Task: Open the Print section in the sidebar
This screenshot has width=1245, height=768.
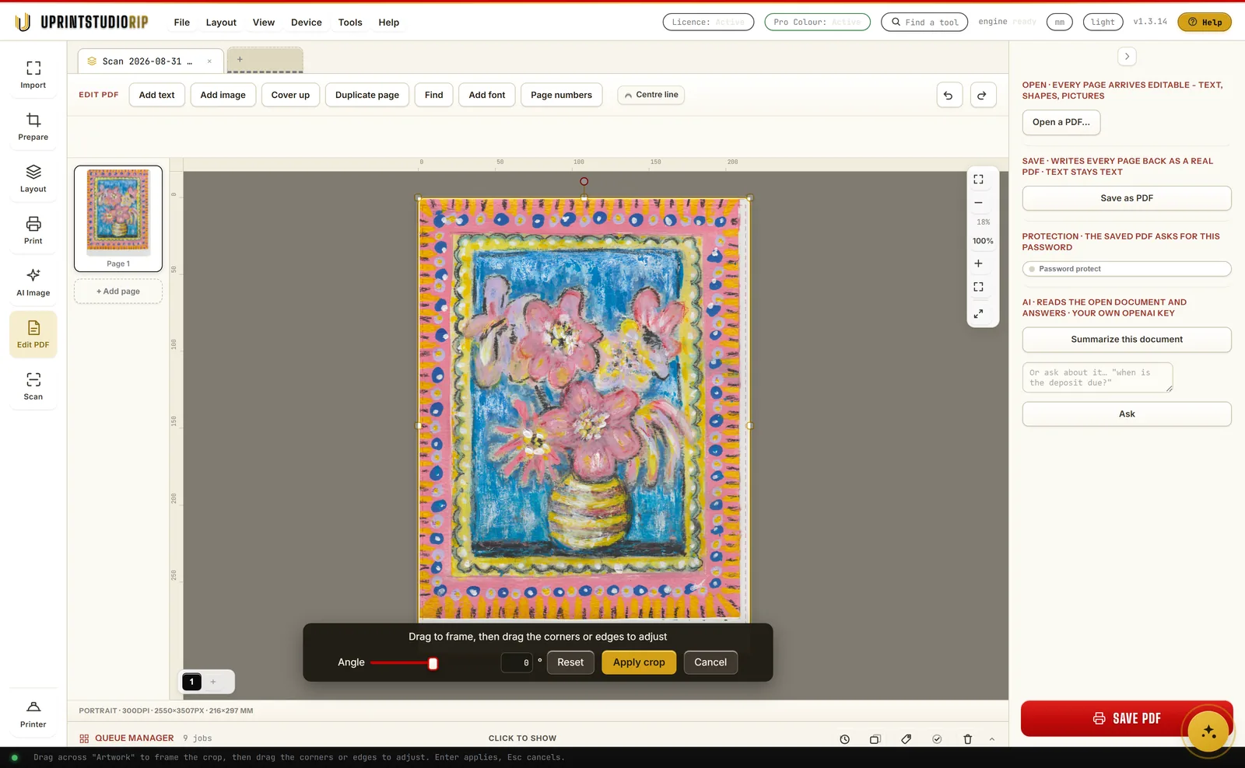Action: pyautogui.click(x=33, y=231)
